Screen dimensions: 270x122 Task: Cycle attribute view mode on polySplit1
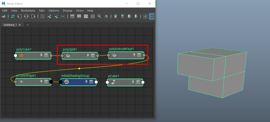[93, 55]
